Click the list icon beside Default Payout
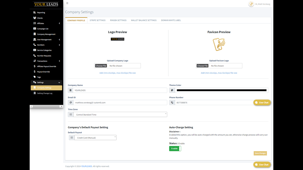This screenshot has height=170, width=303. pos(72,138)
